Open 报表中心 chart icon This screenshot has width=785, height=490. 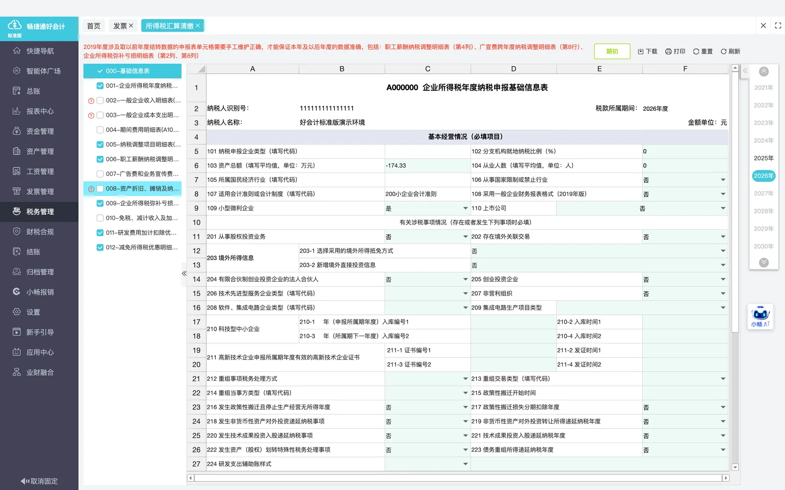coord(17,111)
